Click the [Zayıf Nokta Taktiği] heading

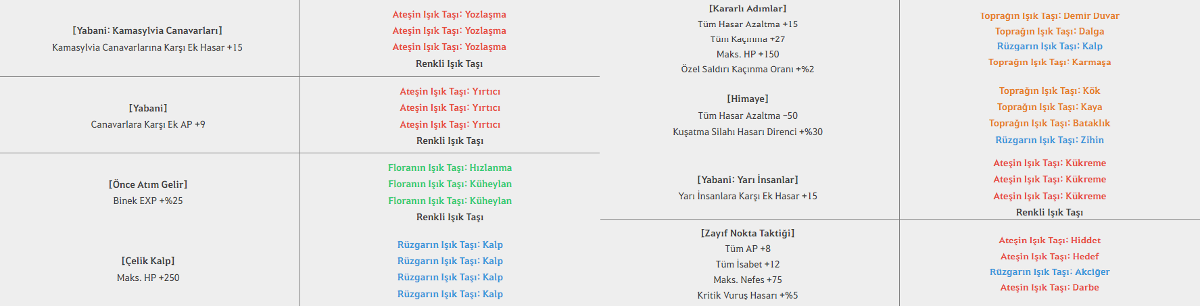748,233
